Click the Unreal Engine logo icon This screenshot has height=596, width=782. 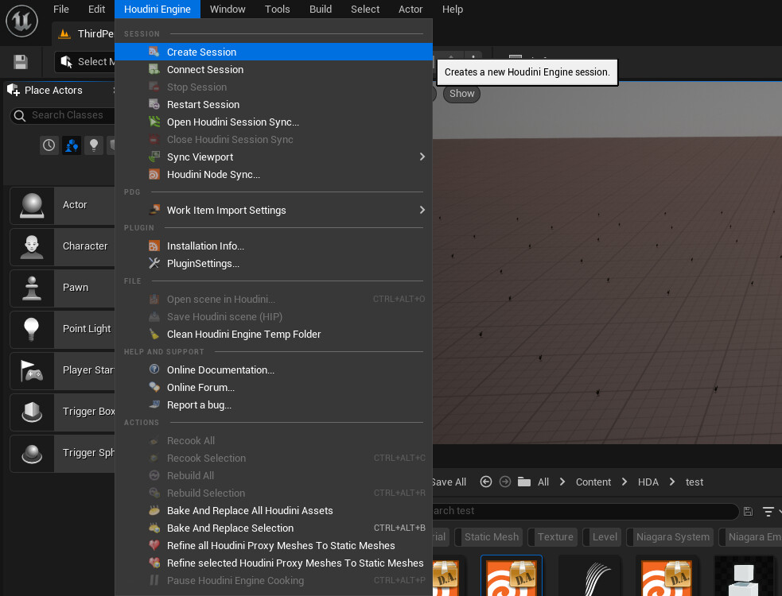(23, 20)
